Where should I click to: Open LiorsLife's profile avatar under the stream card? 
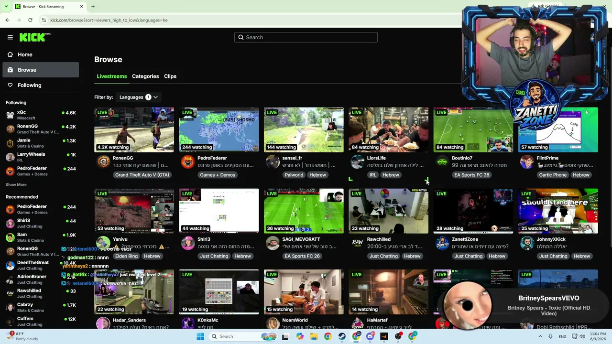(357, 162)
